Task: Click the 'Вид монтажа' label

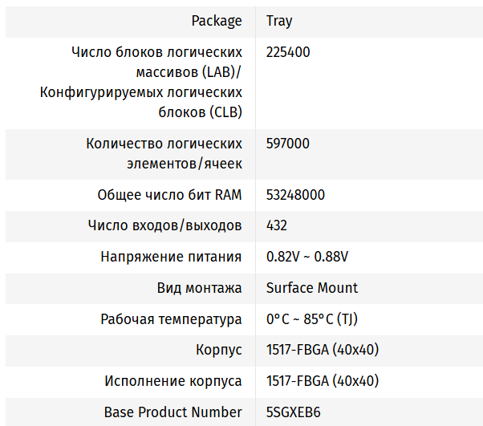Action: [x=200, y=287]
